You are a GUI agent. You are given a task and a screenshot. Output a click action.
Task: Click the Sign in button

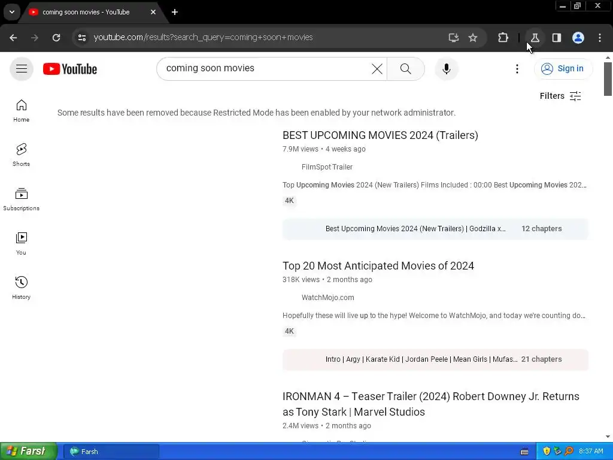coord(563,69)
